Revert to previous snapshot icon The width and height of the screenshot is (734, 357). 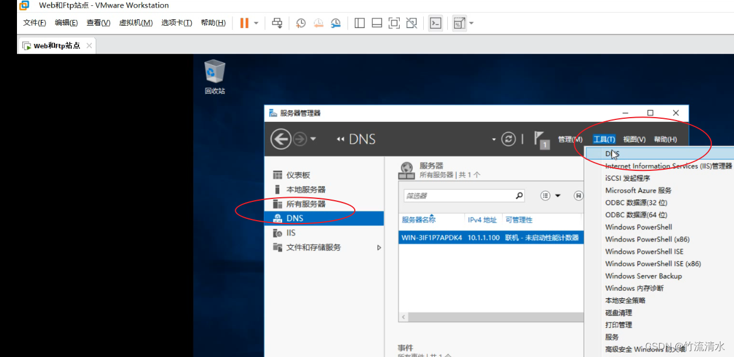tap(318, 23)
